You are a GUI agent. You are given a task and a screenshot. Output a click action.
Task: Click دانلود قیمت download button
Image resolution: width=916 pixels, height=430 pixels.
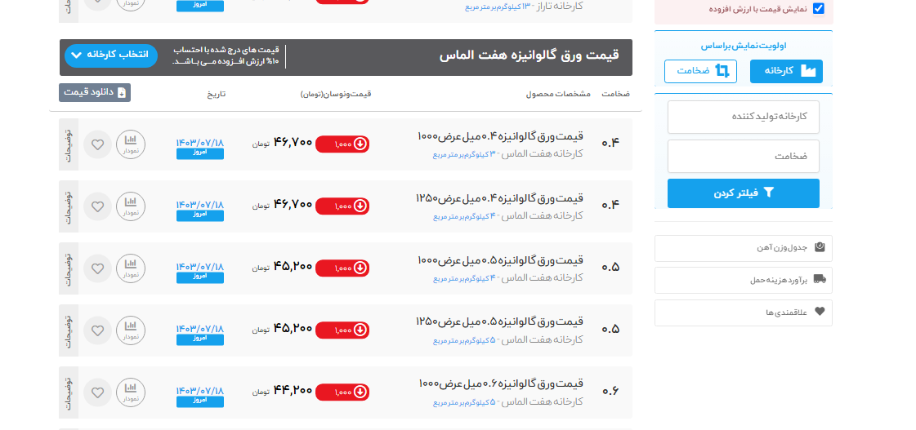coord(95,93)
